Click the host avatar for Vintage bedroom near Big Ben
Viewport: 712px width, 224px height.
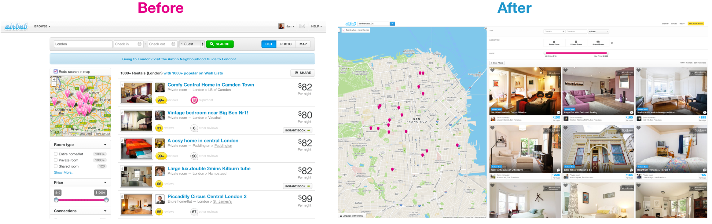click(160, 115)
